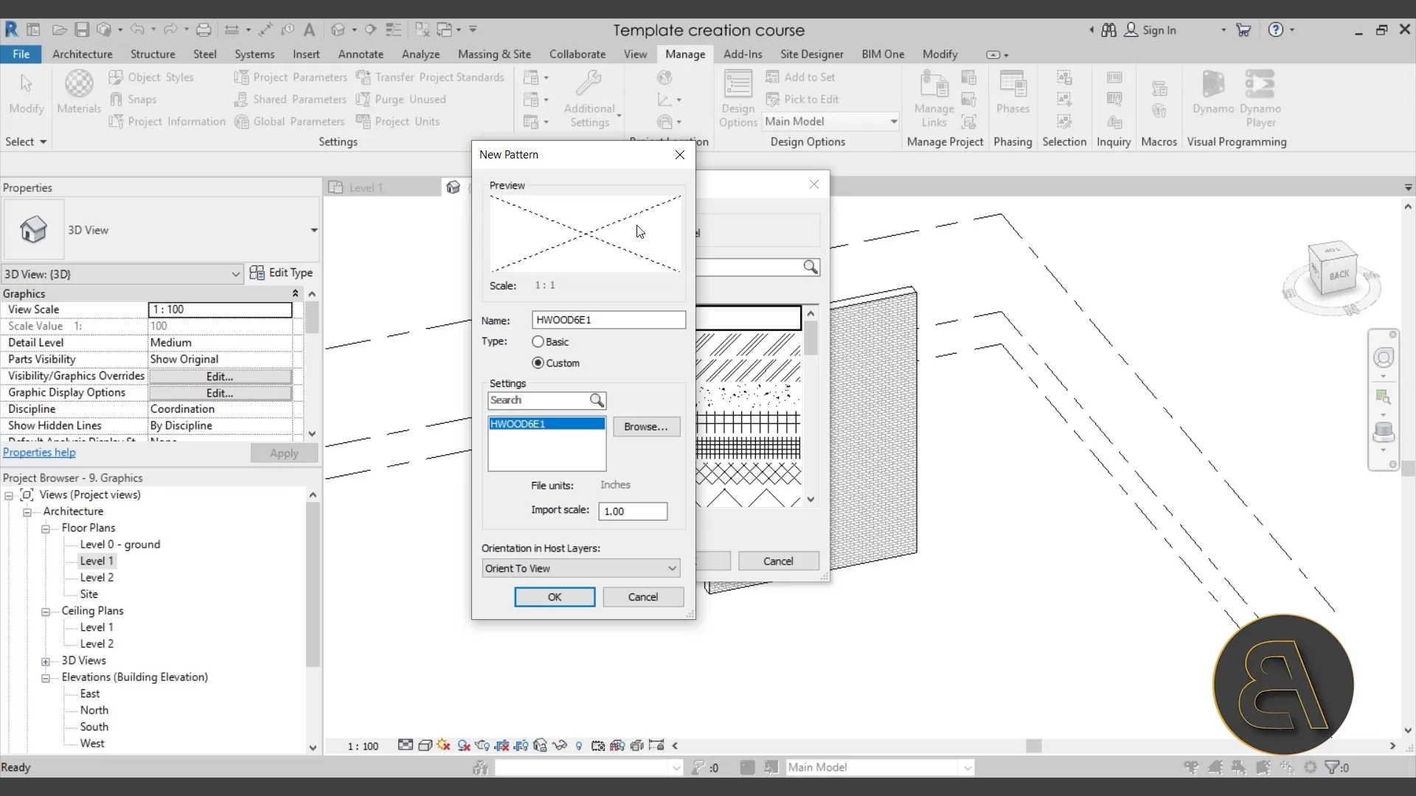Select the Custom pattern type radio button
The height and width of the screenshot is (796, 1416).
pos(538,363)
